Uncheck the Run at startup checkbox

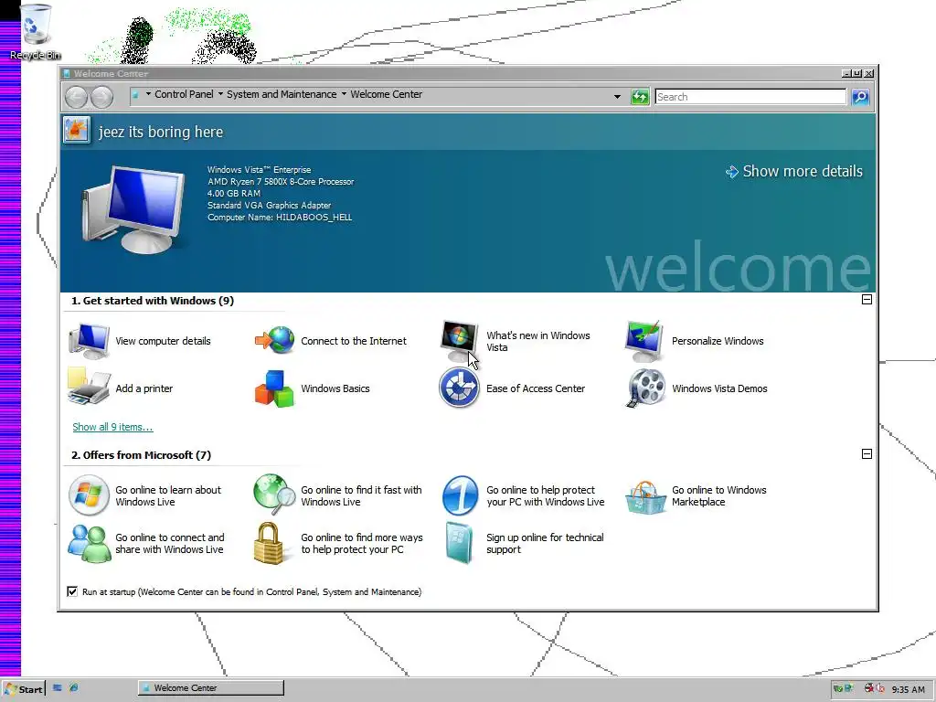click(72, 591)
